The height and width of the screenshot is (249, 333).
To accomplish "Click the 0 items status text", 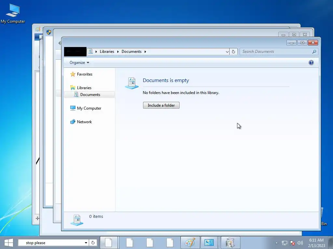I will pos(96,216).
